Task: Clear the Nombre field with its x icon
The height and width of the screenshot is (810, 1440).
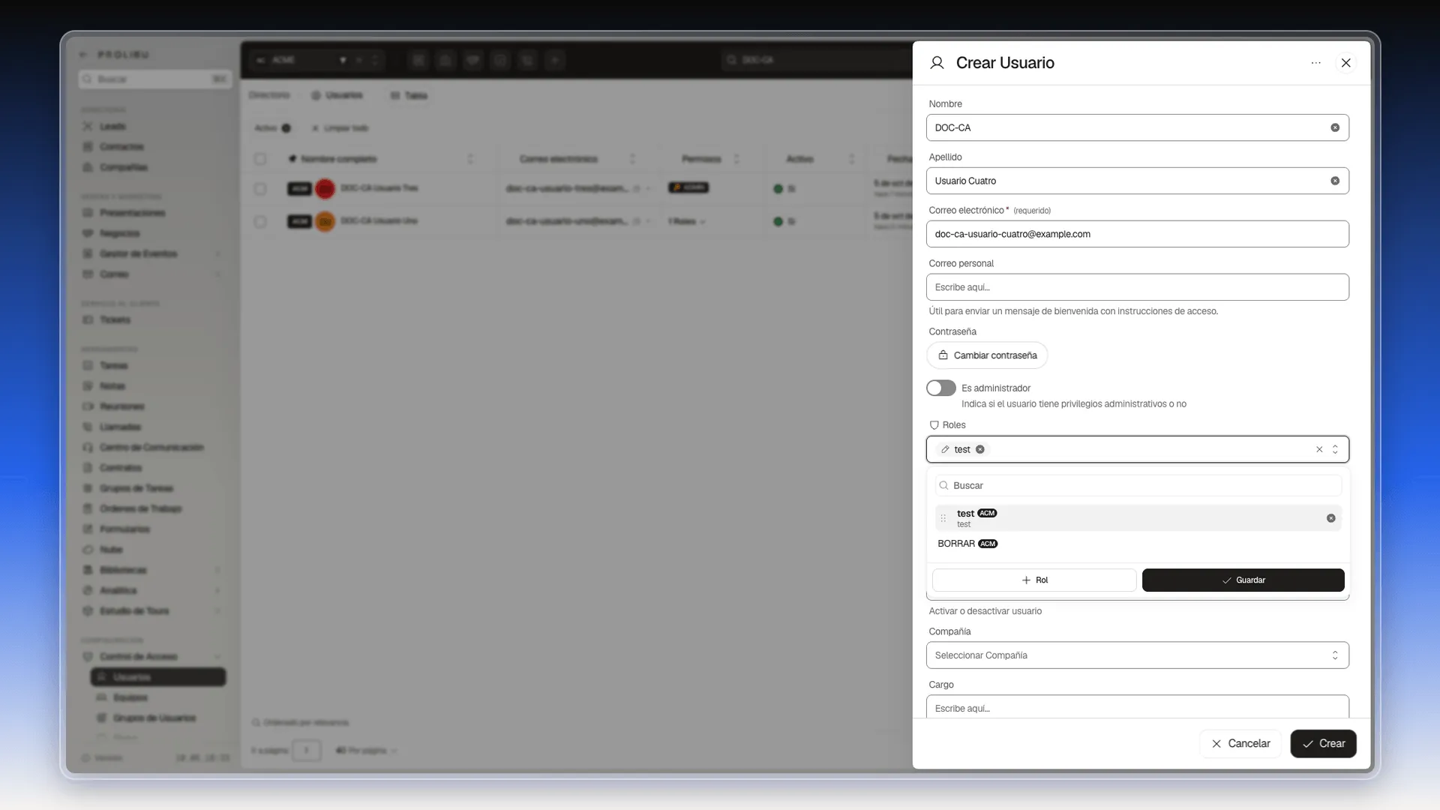Action: click(x=1335, y=127)
